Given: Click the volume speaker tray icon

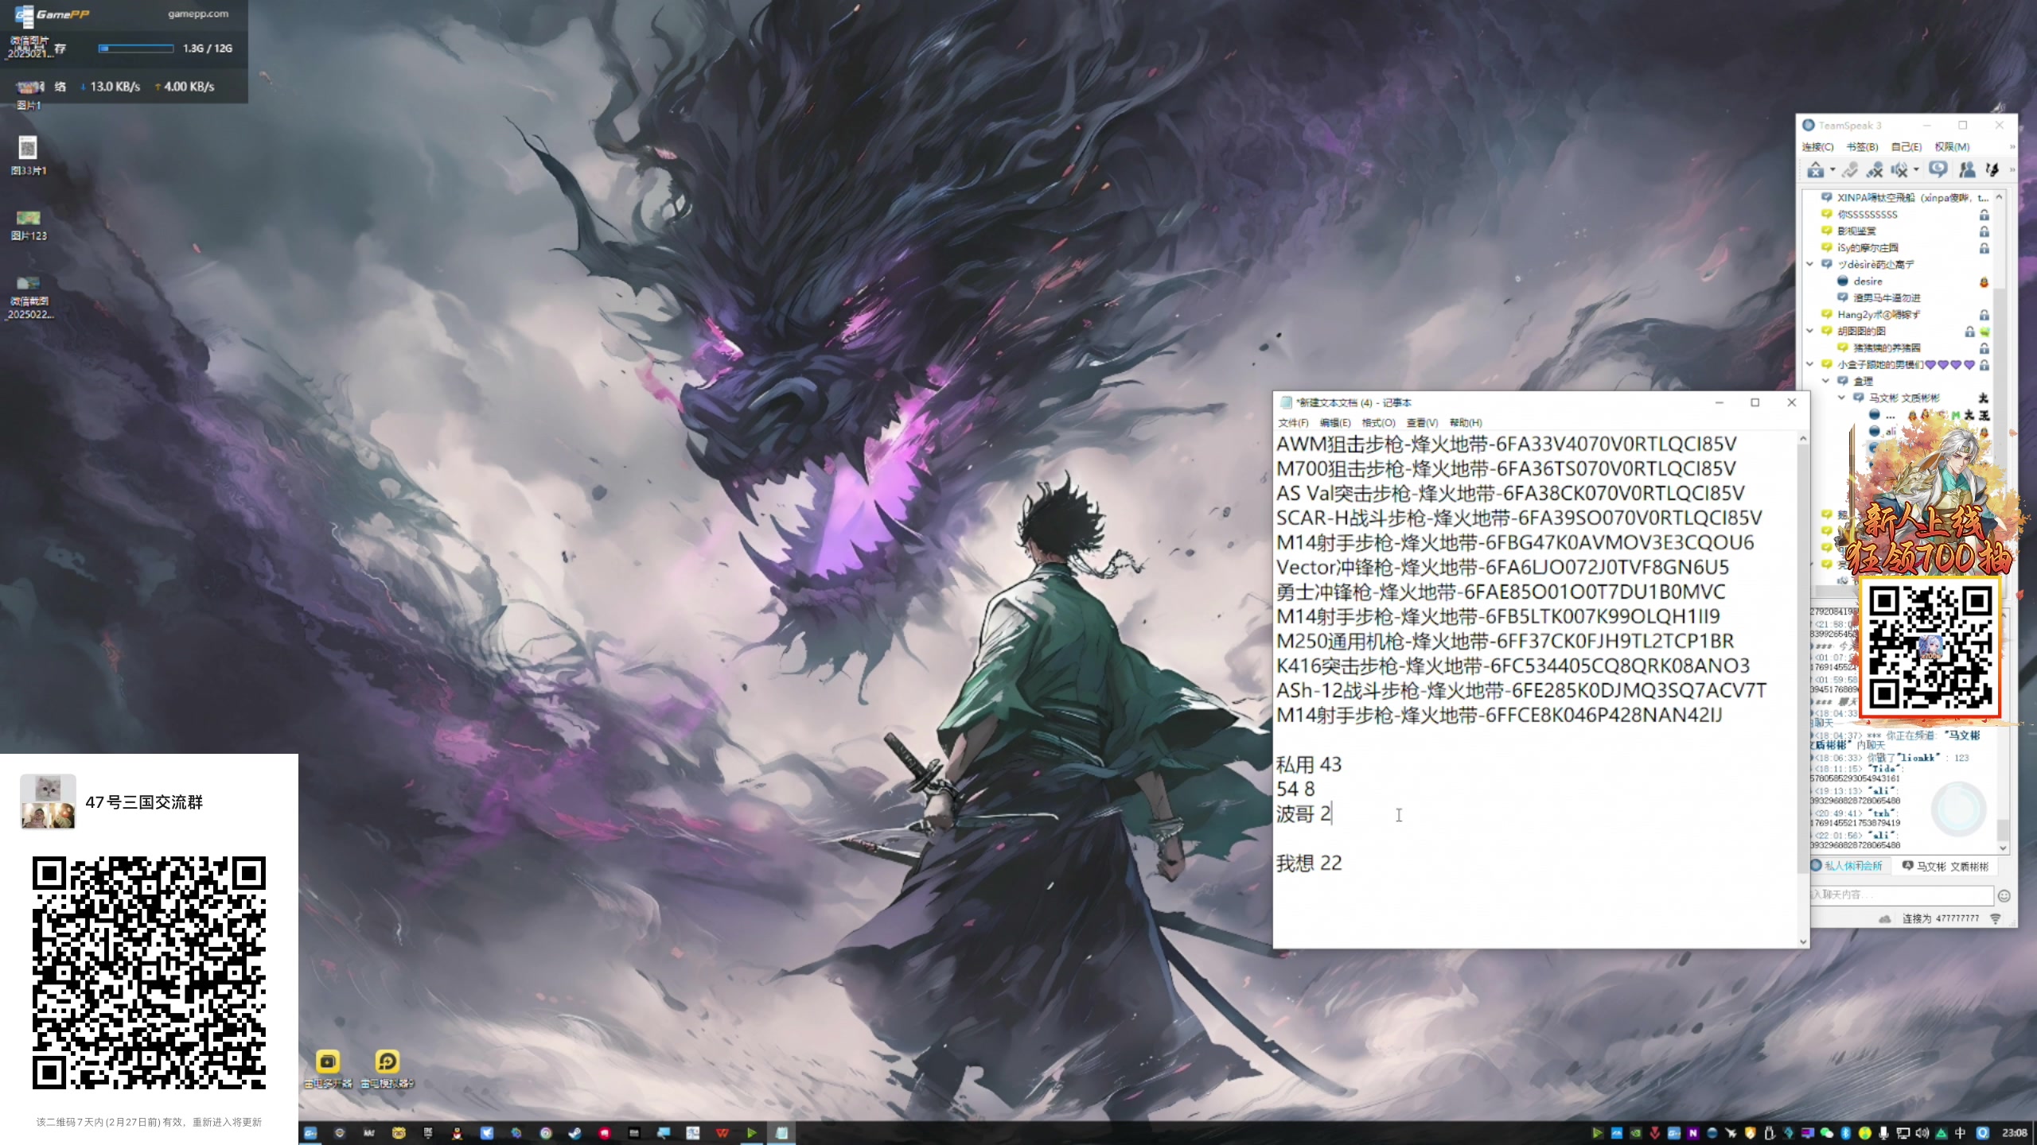Looking at the screenshot, I should click(x=1922, y=1133).
